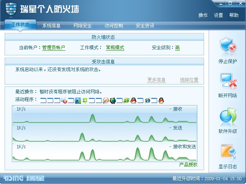Image resolution: width=246 pixels, height=184 pixels.
Task: Click the 接收和发送 combined traffic graph
Action: click(x=104, y=151)
